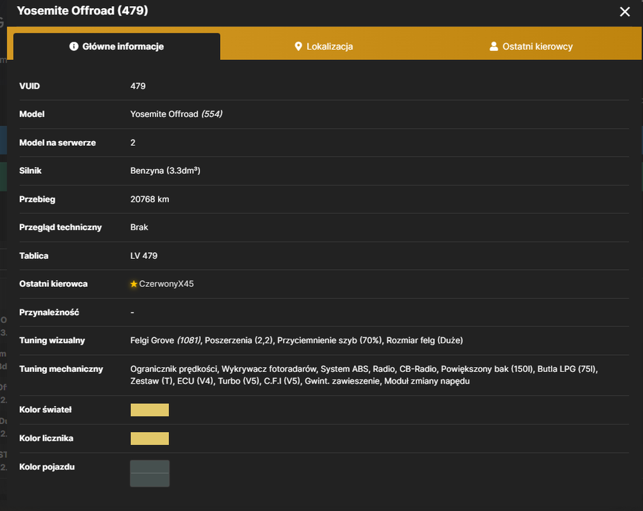The height and width of the screenshot is (511, 643).
Task: Click the Przyciemnienie szyb (70%) entry
Action: [330, 341]
